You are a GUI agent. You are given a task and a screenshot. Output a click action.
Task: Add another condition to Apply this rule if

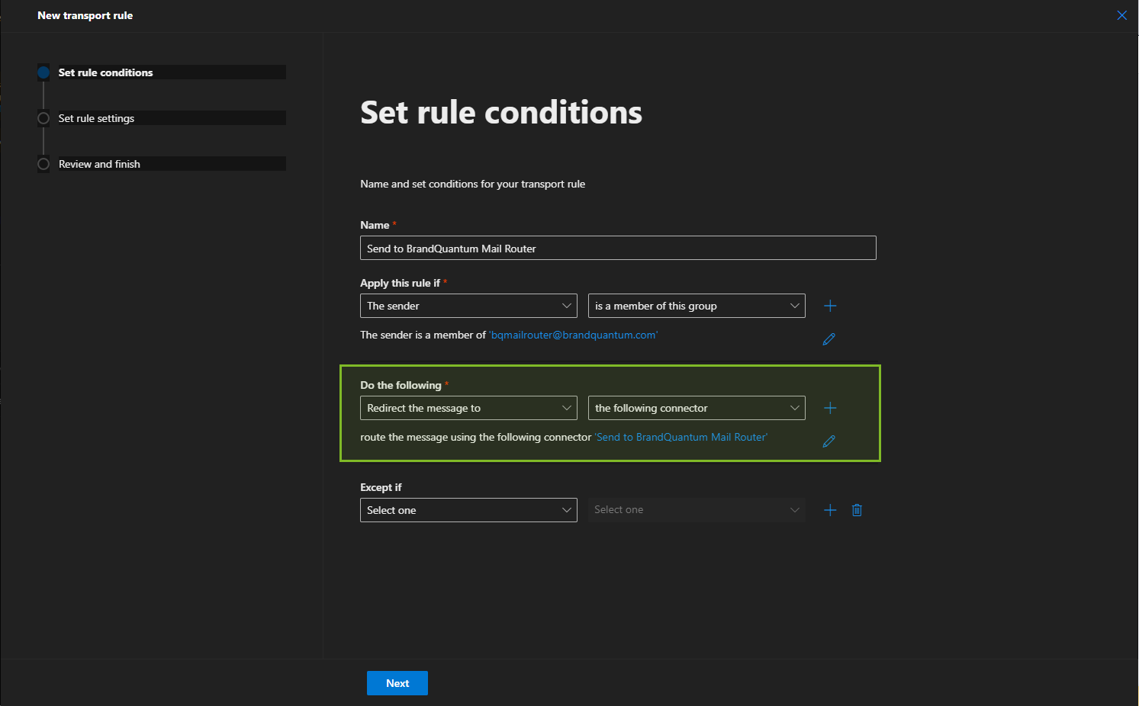coord(830,306)
